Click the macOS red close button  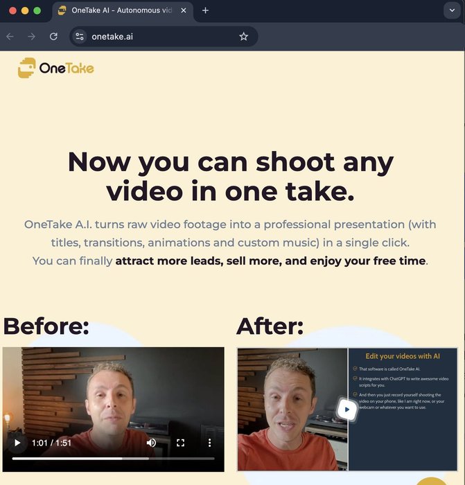coord(12,10)
